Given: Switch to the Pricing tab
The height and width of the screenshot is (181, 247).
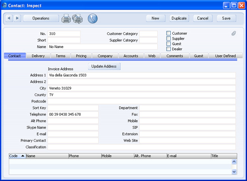Looking at the screenshot, I should (x=81, y=56).
